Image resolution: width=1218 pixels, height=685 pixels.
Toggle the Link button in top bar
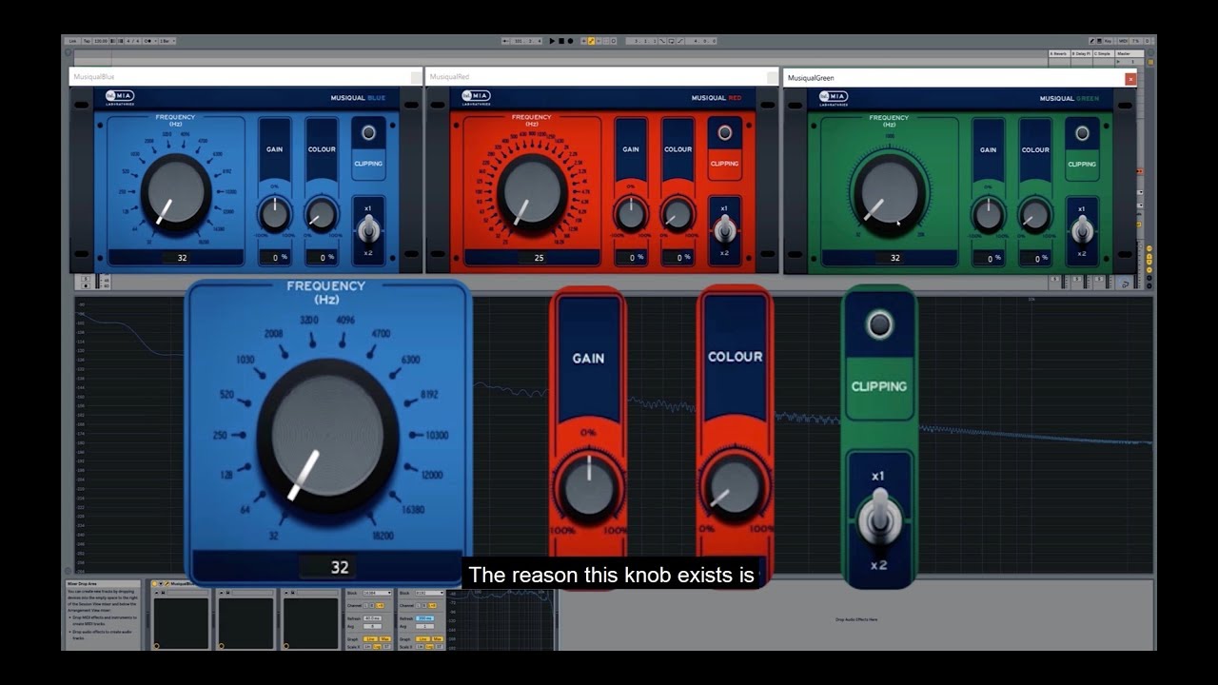[71, 41]
